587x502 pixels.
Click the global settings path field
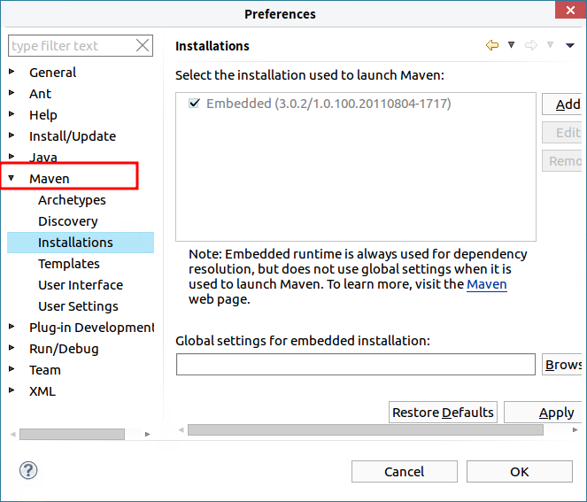pyautogui.click(x=356, y=364)
